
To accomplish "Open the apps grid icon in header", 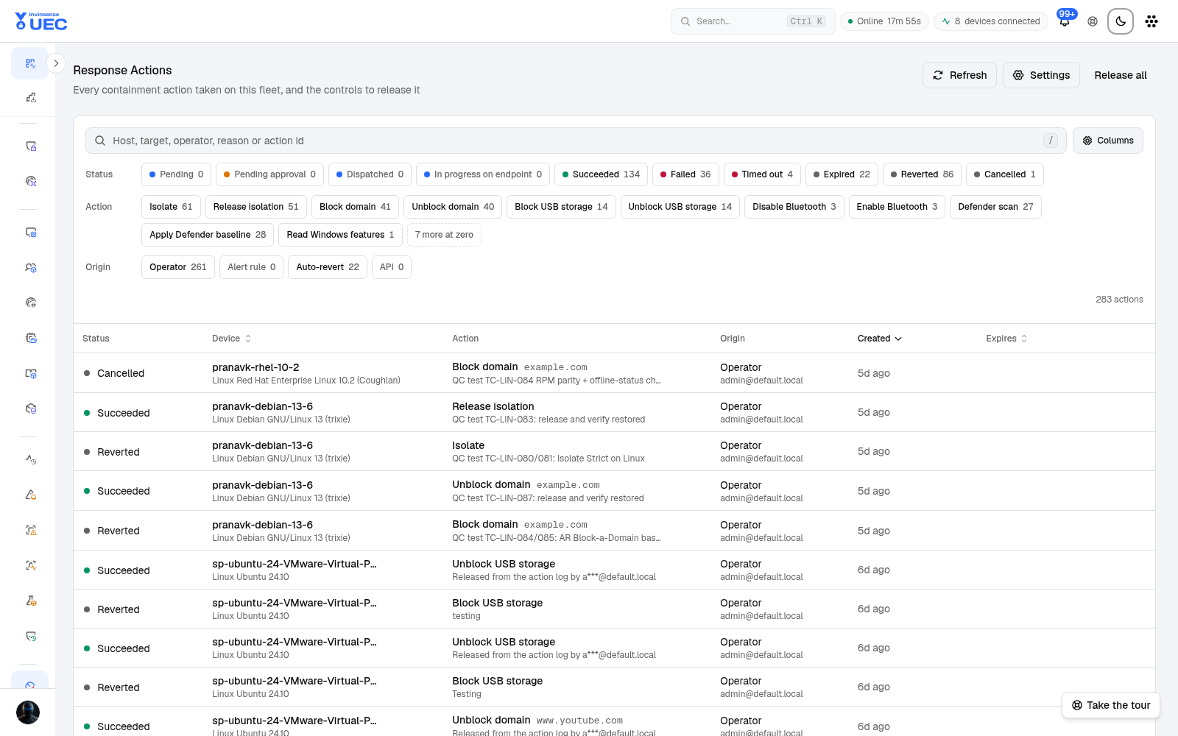I will tap(1151, 21).
